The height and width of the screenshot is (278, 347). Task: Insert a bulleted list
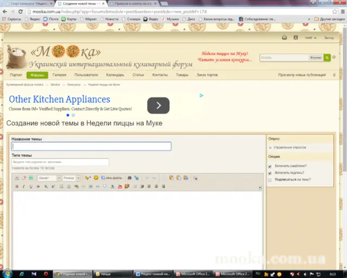pos(61,186)
